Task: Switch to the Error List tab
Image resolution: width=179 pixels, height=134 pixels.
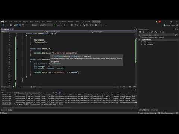Action: click(x=4, y=110)
